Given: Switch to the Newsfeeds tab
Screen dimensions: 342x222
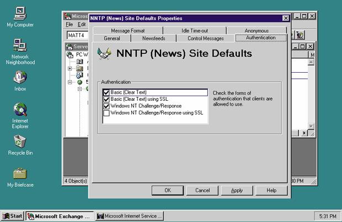Looking at the screenshot, I should (154, 39).
